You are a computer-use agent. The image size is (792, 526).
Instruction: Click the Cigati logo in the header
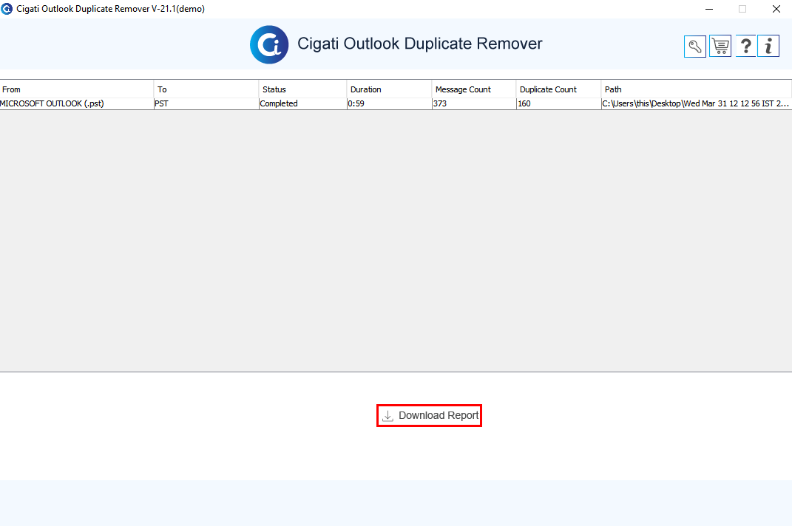click(x=269, y=44)
